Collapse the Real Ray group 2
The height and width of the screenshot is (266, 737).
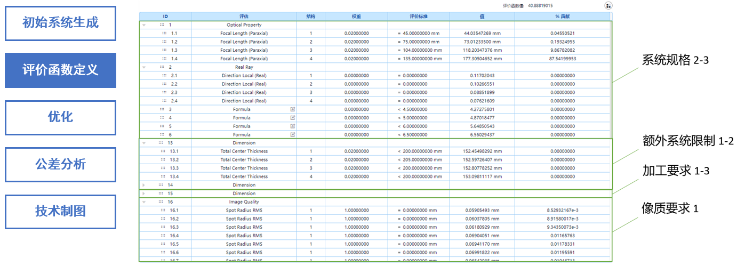[143, 67]
